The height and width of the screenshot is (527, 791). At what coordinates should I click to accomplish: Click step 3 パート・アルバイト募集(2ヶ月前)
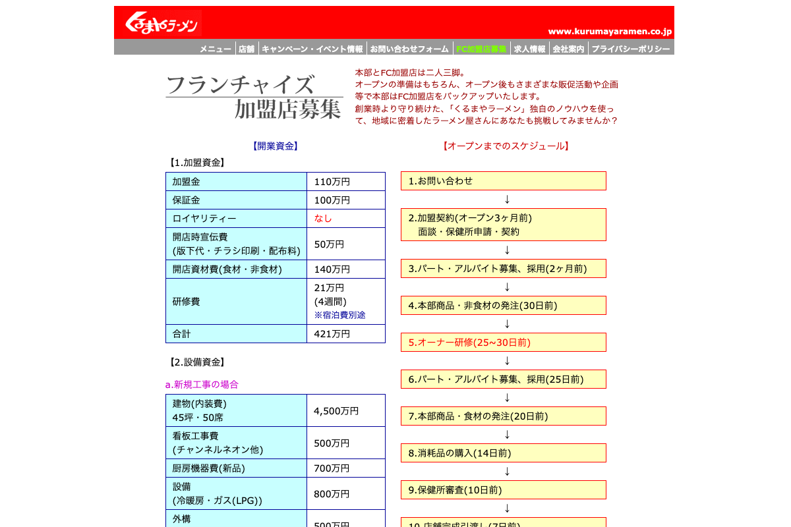(x=504, y=269)
